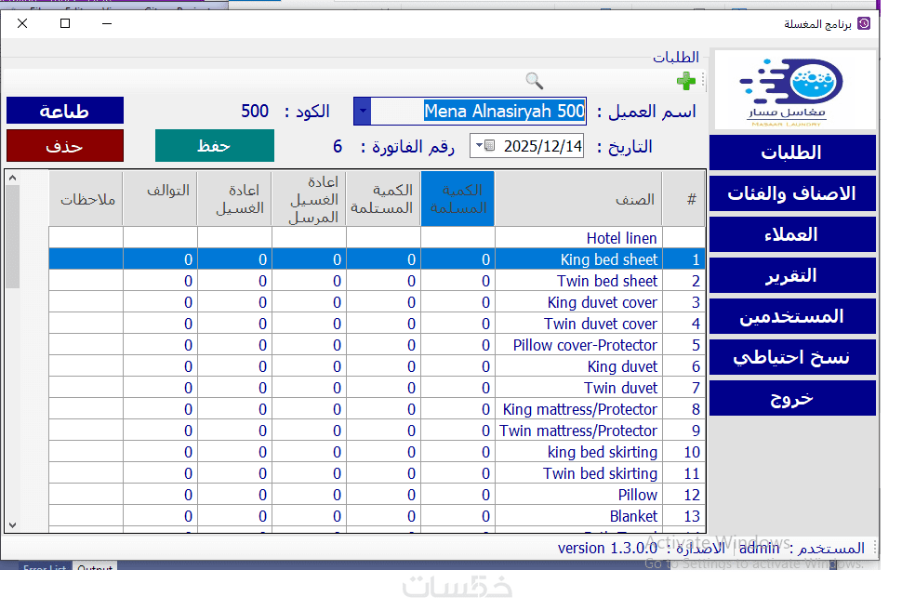This screenshot has width=915, height=610.
Task: Click اعادة الغسيل المرسل column header
Action: pos(309,198)
